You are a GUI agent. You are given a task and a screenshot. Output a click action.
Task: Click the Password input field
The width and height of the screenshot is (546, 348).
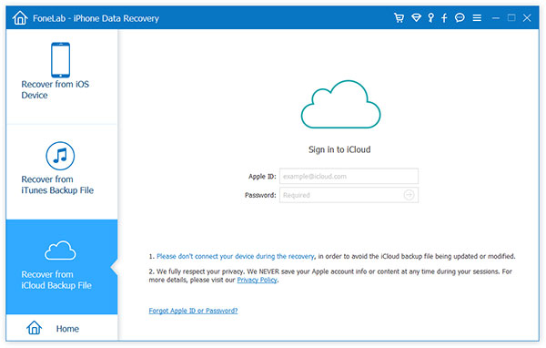tap(349, 195)
